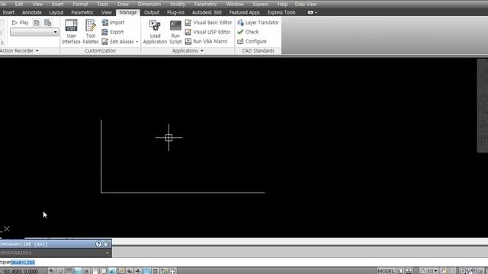
Task: Click the Play action macro button
Action: tap(20, 23)
